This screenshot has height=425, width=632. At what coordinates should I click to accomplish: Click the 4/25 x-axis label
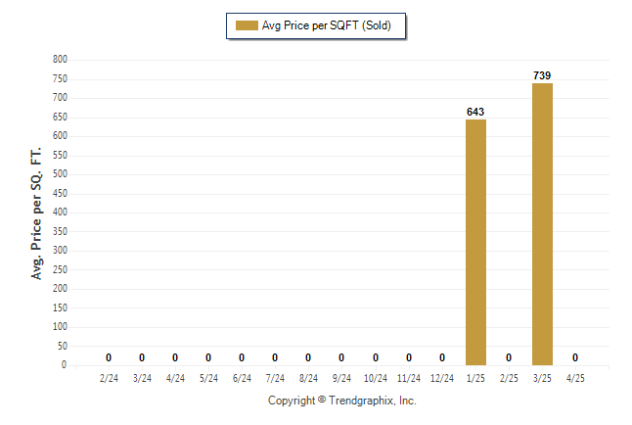coord(575,378)
